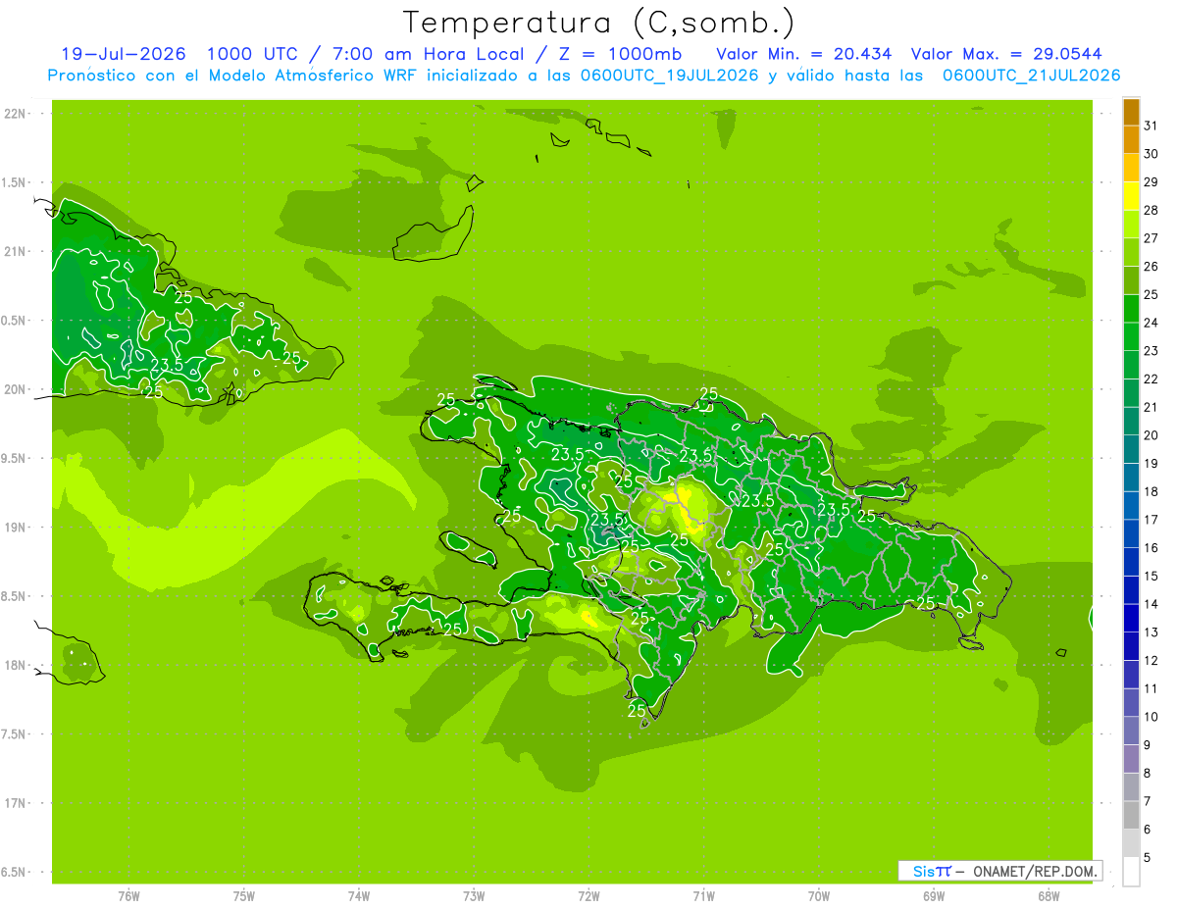Screen dimensions: 1177x909
Task: Click the Temperatura (C,somb.) title
Action: point(599,22)
